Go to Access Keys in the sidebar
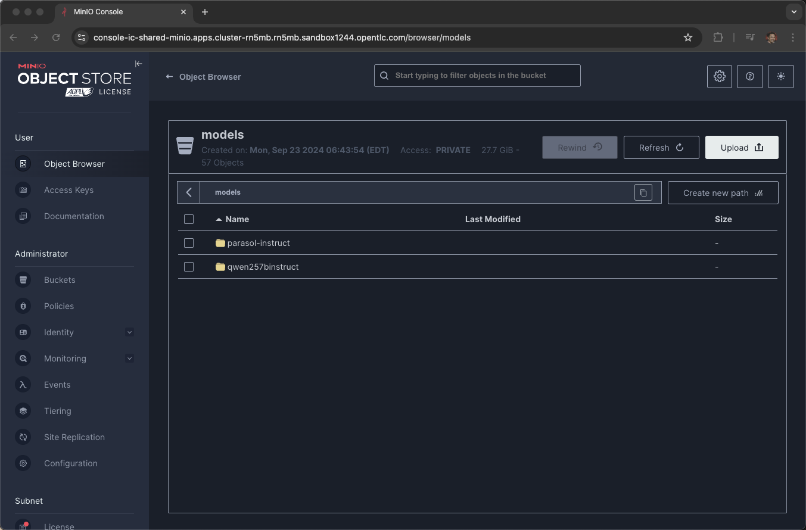Viewport: 806px width, 530px height. tap(69, 190)
